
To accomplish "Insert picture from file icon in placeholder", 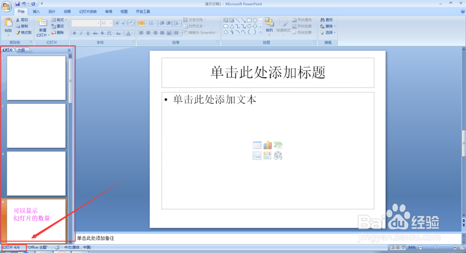I will (257, 156).
